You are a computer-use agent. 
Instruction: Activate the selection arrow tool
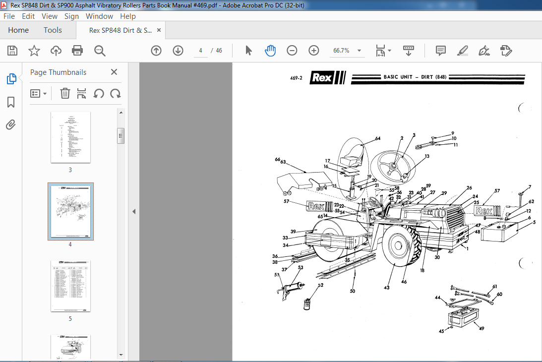[248, 51]
